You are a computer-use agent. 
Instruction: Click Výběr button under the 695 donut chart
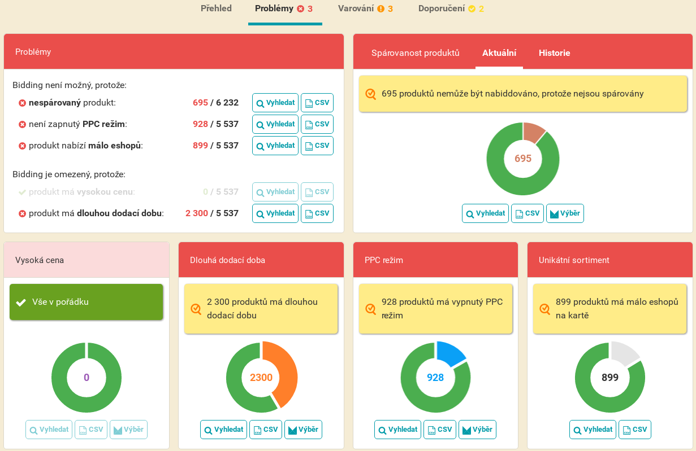point(564,213)
